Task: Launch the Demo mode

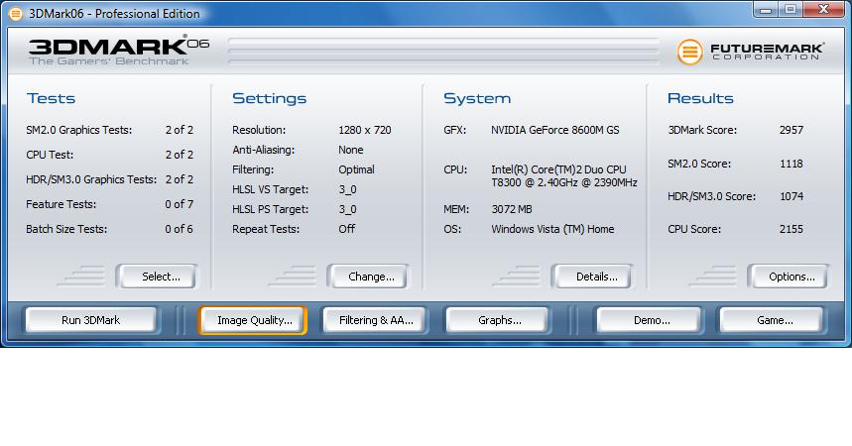Action: (x=650, y=320)
